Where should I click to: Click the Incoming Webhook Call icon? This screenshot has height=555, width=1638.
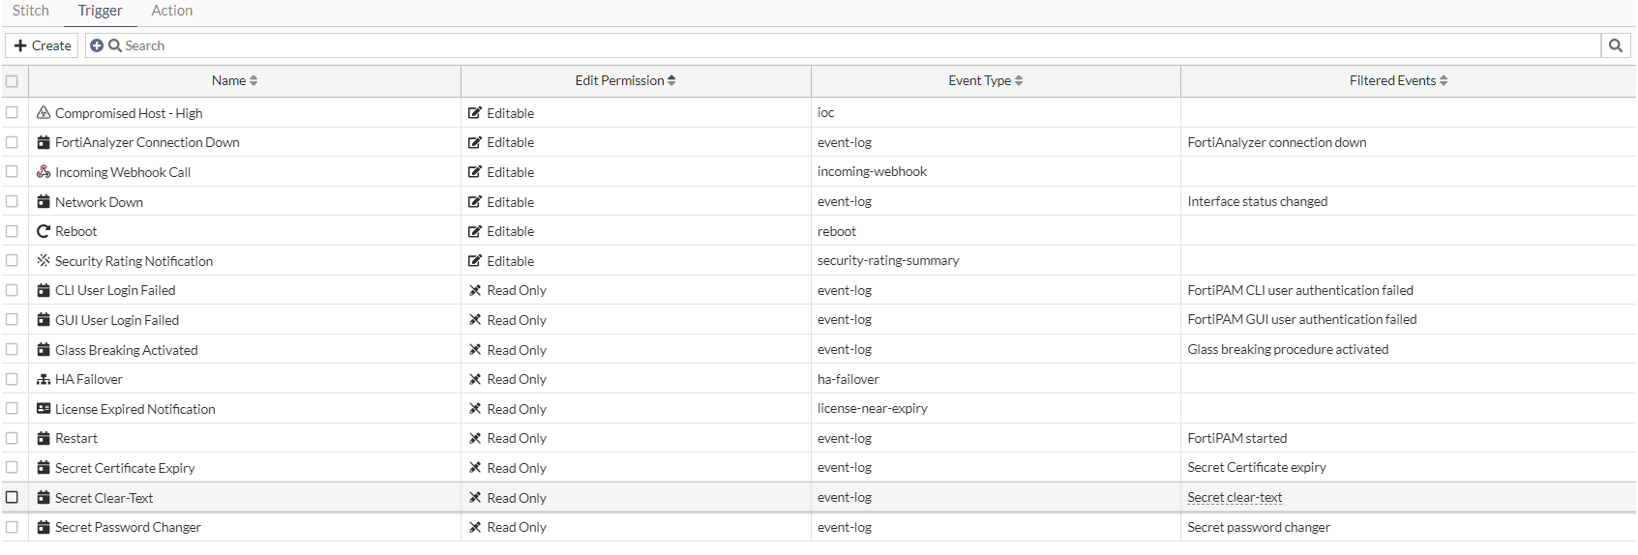point(44,172)
